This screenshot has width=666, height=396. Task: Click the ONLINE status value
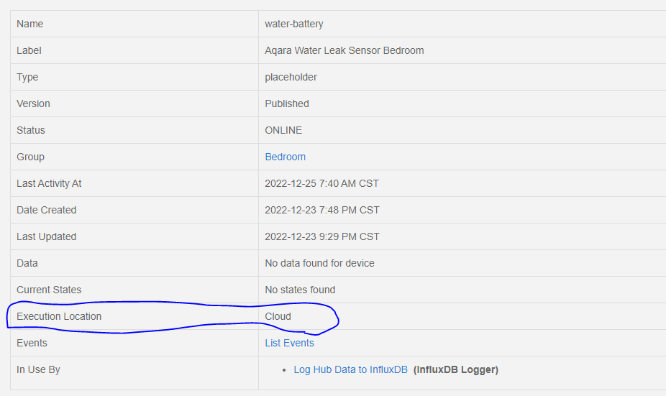(283, 130)
